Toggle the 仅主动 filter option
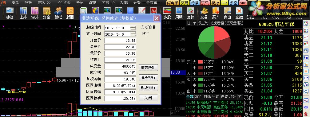Screen dimensions: 310x117 tap(204, 23)
